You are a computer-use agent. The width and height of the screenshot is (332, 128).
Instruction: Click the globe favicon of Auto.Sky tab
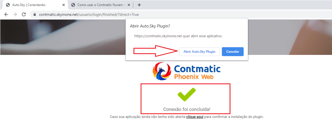click(8, 5)
